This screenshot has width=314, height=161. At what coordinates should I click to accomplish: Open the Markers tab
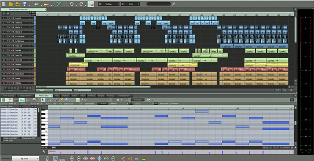pos(91,96)
